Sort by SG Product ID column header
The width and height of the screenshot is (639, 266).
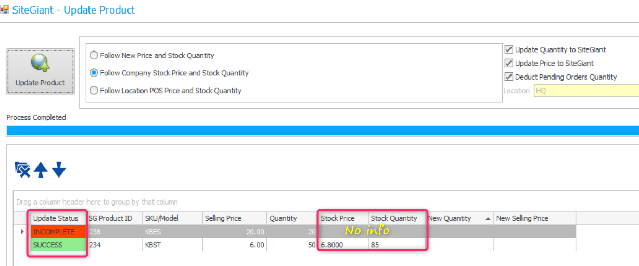[x=114, y=218]
